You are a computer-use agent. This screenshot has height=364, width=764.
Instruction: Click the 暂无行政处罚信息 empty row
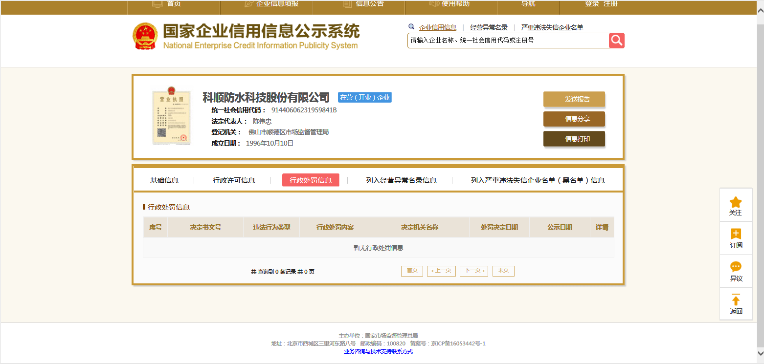(379, 248)
